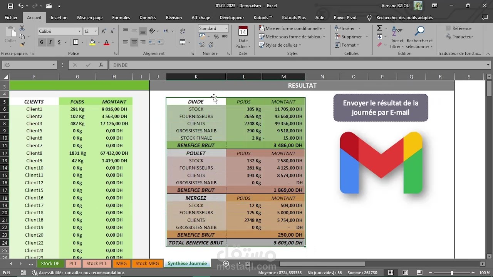Image resolution: width=493 pixels, height=277 pixels.
Task: Click the Supprimer cells button
Action: tap(351, 37)
